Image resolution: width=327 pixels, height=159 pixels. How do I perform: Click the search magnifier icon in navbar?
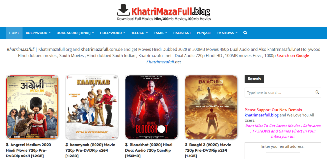(245, 33)
